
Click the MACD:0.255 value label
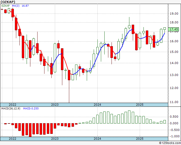click(x=31, y=109)
